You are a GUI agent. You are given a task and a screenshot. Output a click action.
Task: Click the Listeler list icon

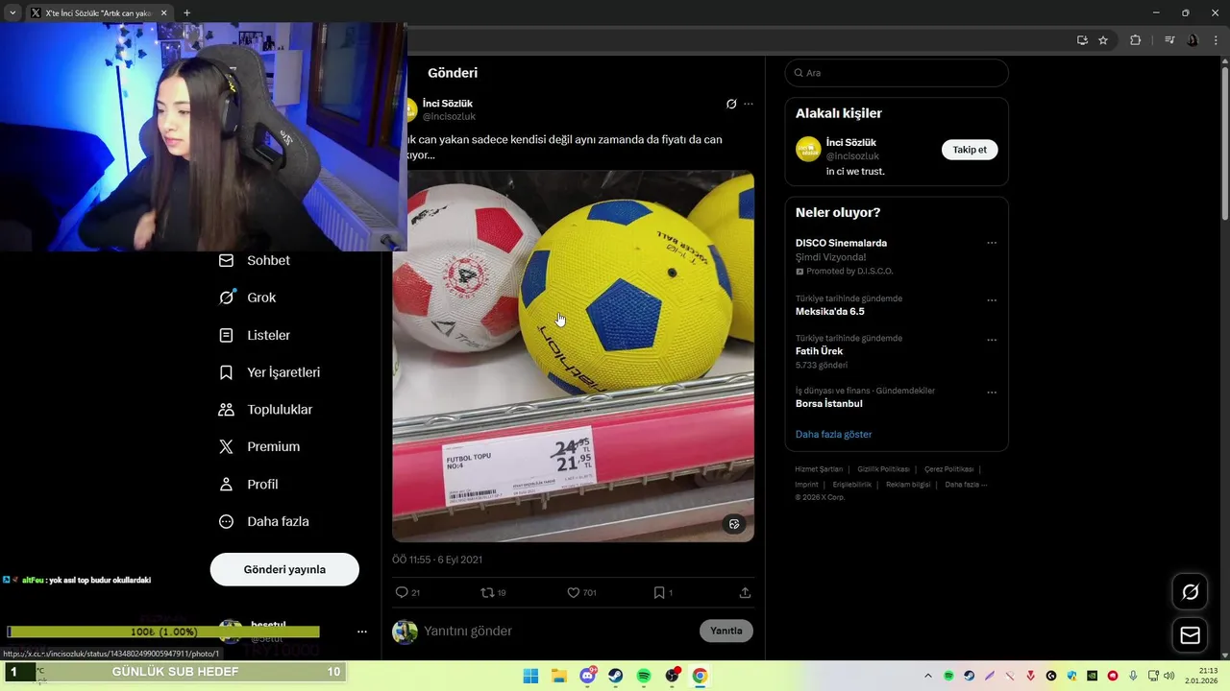tap(226, 335)
